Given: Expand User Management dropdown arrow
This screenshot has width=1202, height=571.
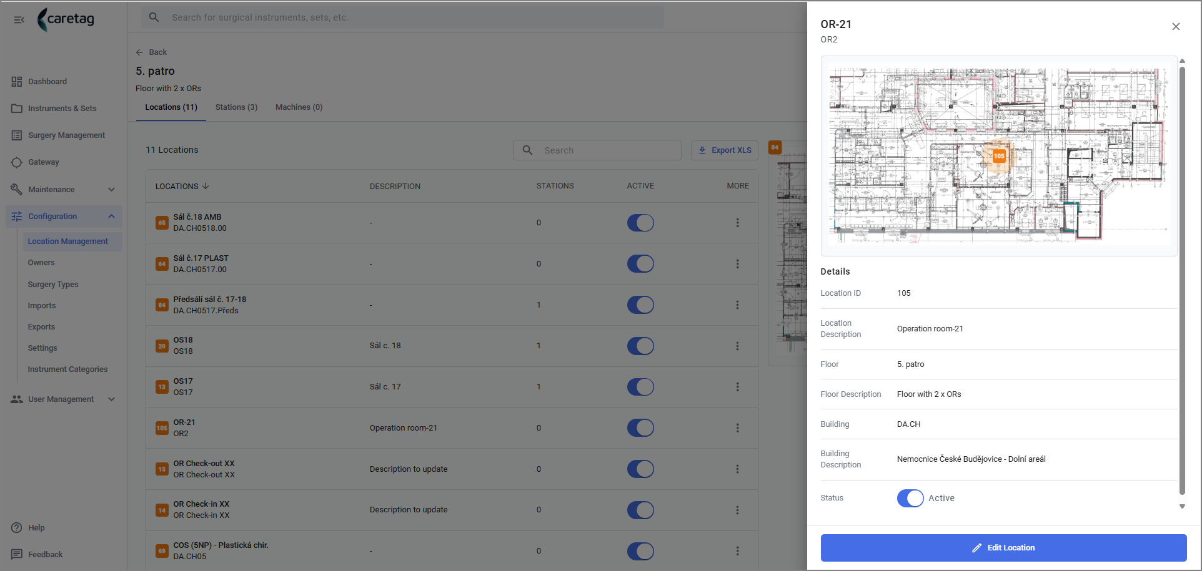Looking at the screenshot, I should pyautogui.click(x=111, y=399).
